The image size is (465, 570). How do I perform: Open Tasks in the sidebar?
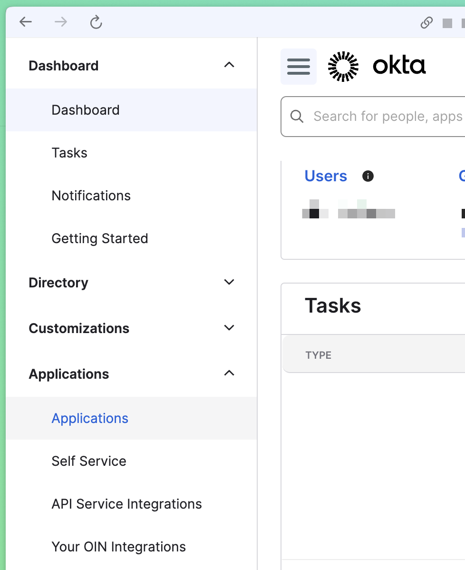pos(132,153)
